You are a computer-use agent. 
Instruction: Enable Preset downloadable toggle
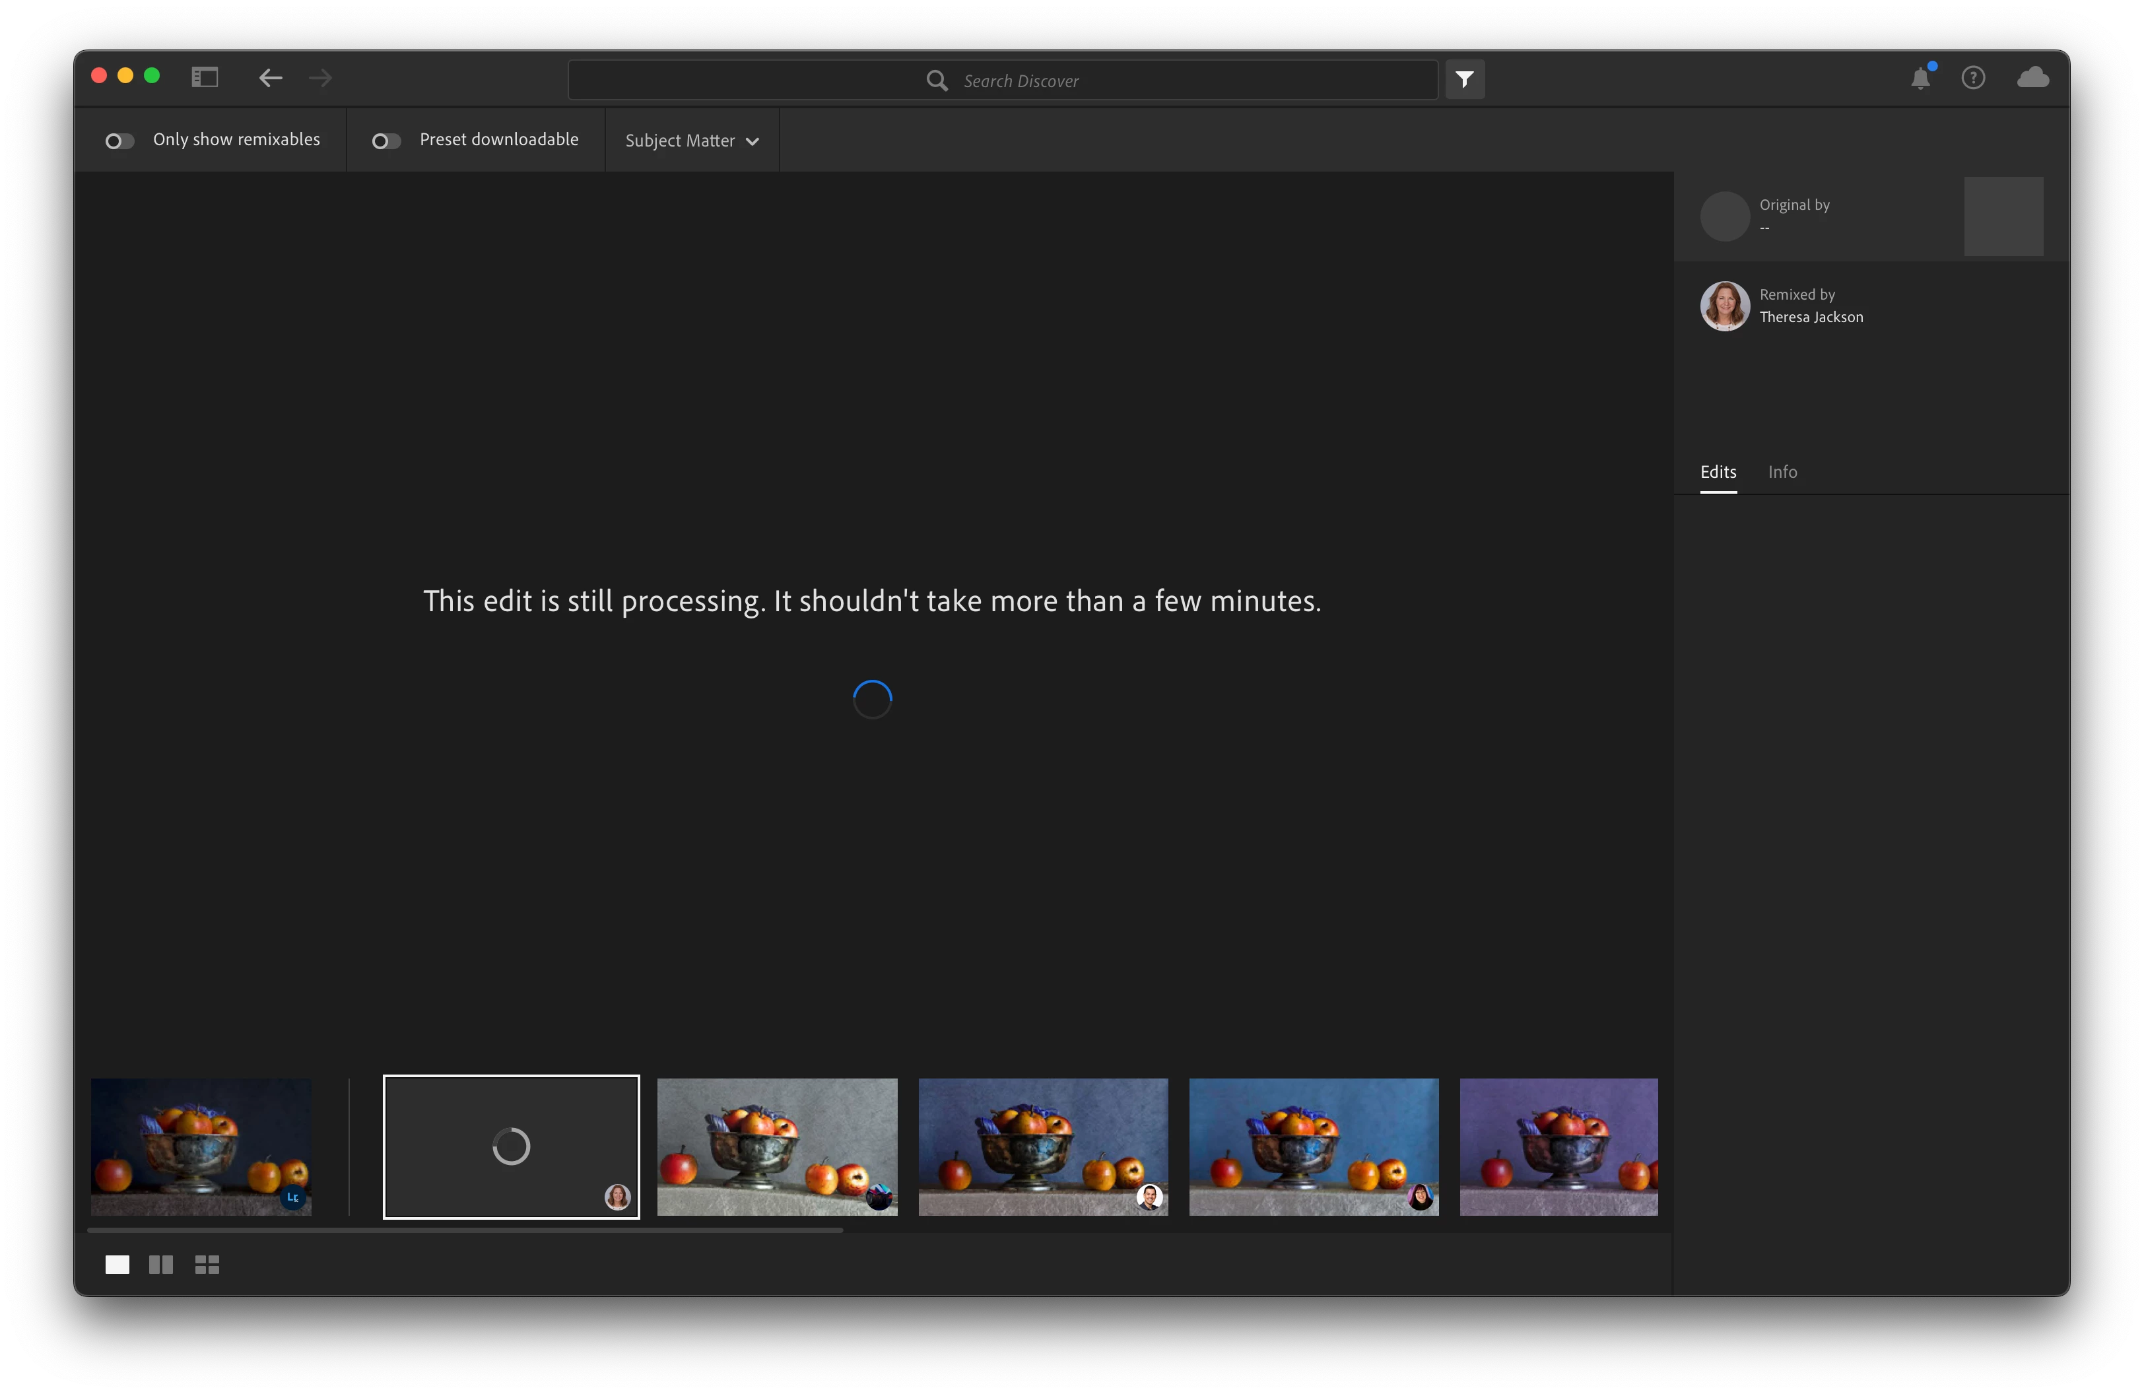pos(386,141)
